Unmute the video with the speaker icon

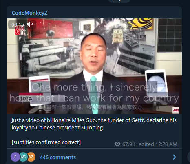pos(30,24)
